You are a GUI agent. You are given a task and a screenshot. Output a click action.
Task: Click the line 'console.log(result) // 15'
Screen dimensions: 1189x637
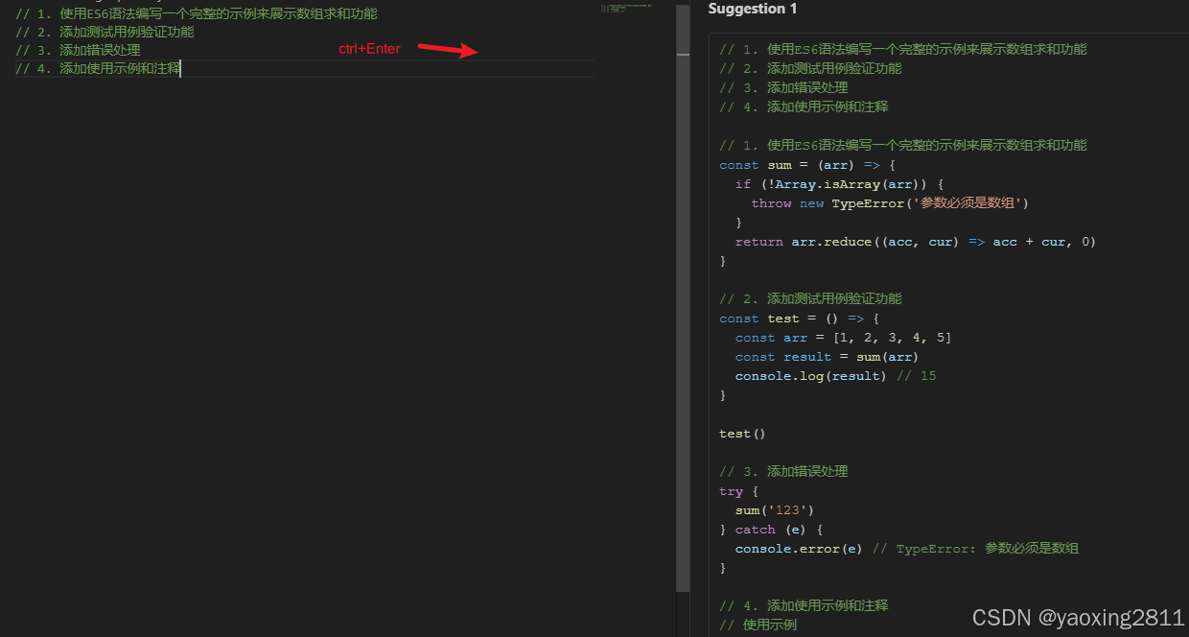pyautogui.click(x=836, y=376)
